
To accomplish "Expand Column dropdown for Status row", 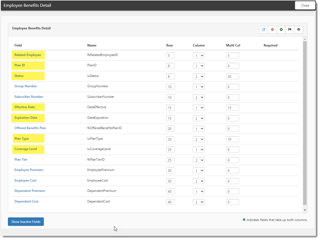I will tap(199, 77).
